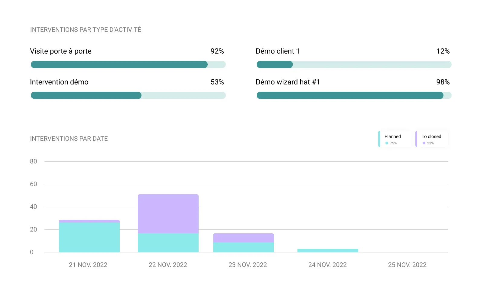This screenshot has width=487, height=296.
Task: Click the 92% value next to Visite porte à porte
Action: 217,51
